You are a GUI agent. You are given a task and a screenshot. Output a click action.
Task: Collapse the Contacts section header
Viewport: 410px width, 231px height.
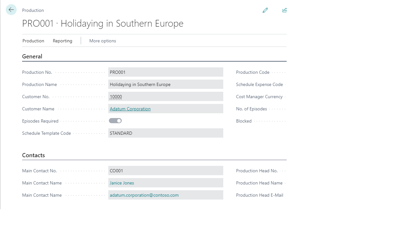(33, 155)
